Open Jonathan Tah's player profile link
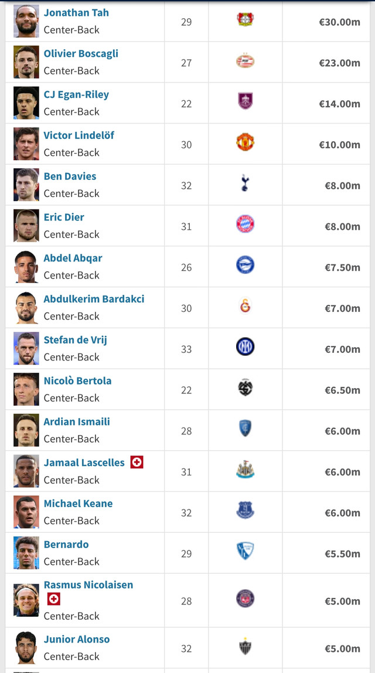This screenshot has width=375, height=673. point(76,12)
